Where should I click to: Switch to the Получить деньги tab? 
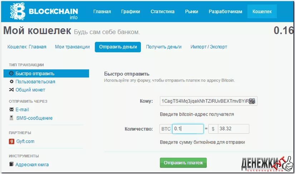click(x=164, y=47)
